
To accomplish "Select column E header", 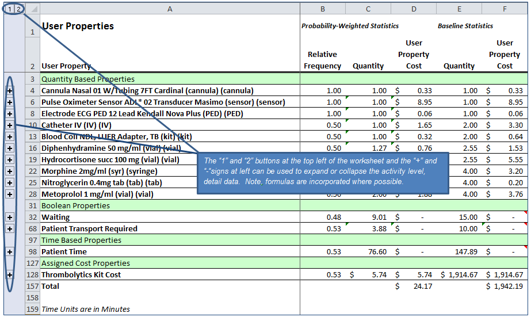I will (459, 9).
